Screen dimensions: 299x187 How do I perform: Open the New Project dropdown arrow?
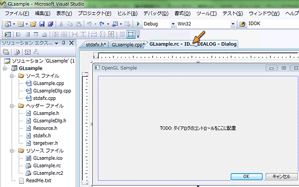[x=14, y=24]
